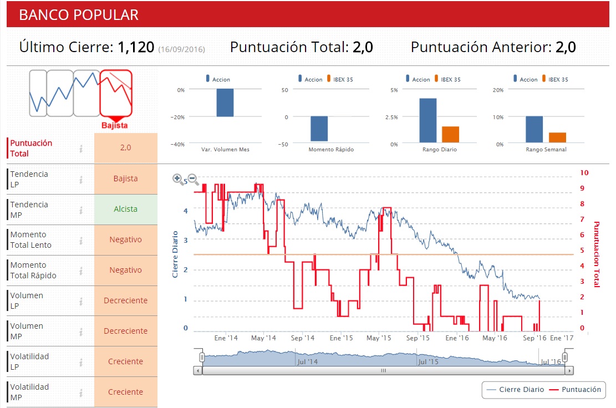Toggle Cierre Diario series in chart legend
The width and height of the screenshot is (616, 408).
[x=515, y=390]
